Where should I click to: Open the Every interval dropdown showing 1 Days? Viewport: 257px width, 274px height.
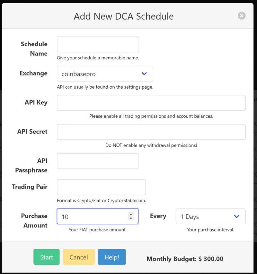tap(210, 216)
